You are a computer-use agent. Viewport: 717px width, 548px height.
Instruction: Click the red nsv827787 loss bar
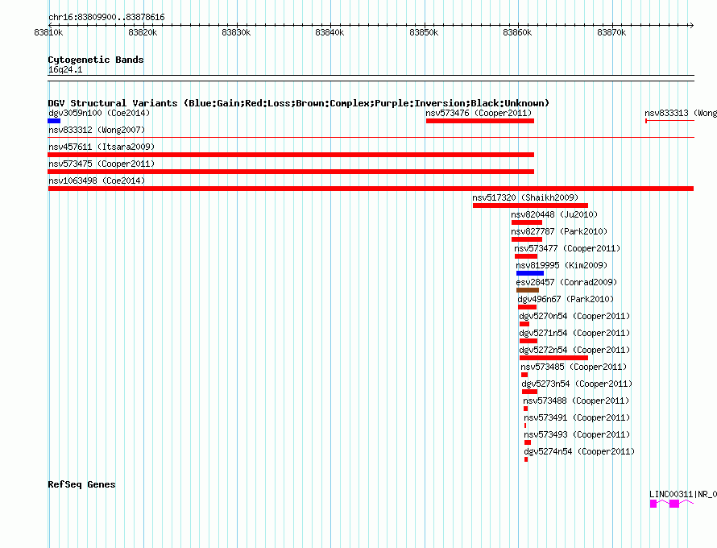(x=527, y=239)
